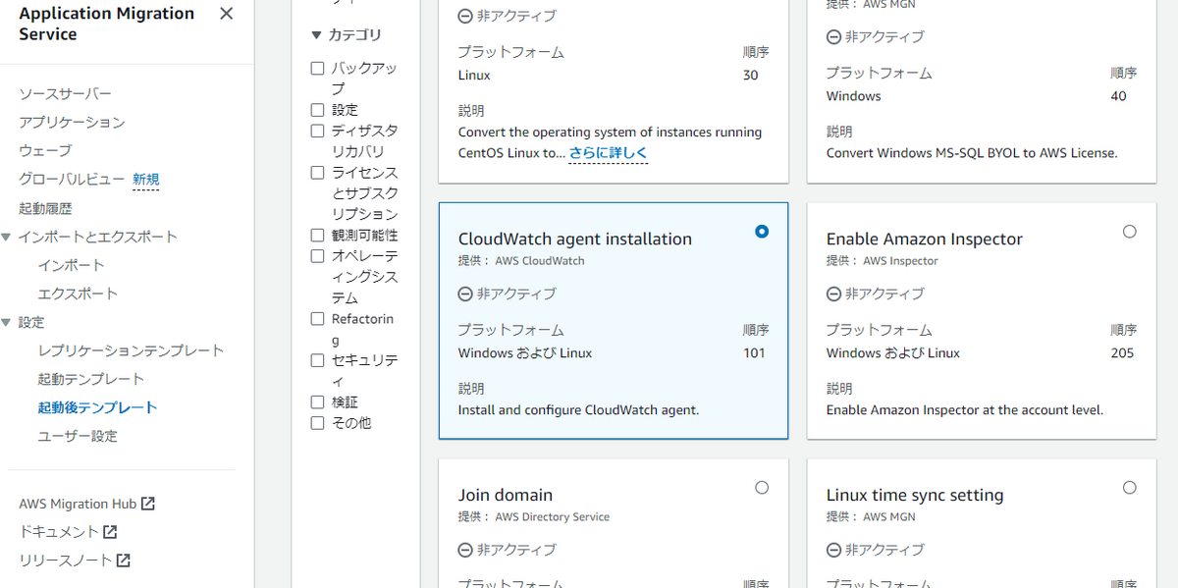Check the ディザスタリカバリ category checkbox
1178x588 pixels.
click(317, 131)
